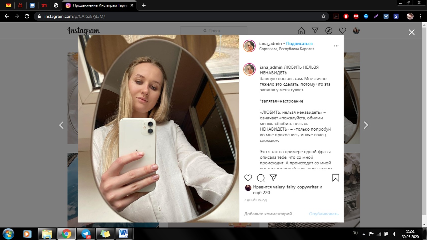
Task: Open the ABP adblock extension icon
Action: (356, 16)
